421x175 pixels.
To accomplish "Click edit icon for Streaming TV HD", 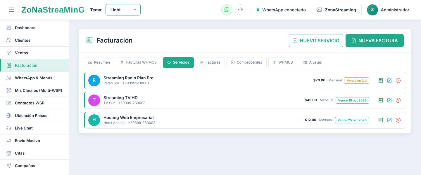I will (389, 100).
